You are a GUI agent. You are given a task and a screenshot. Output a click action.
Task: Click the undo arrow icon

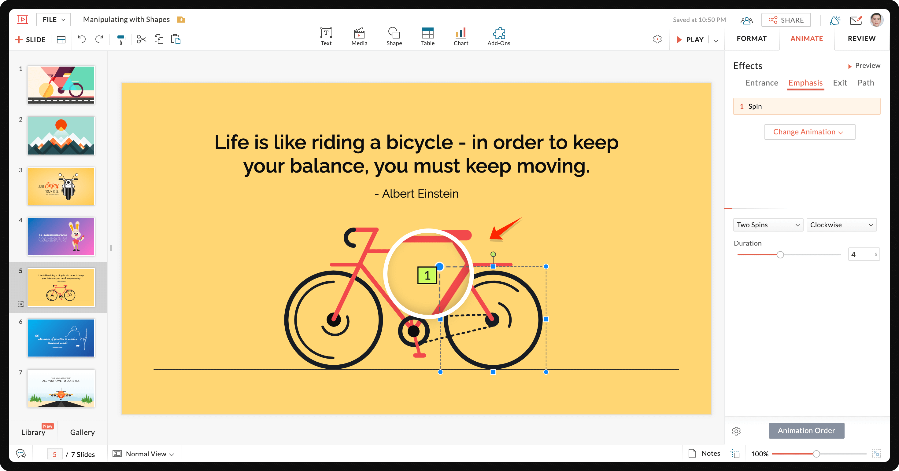click(82, 39)
